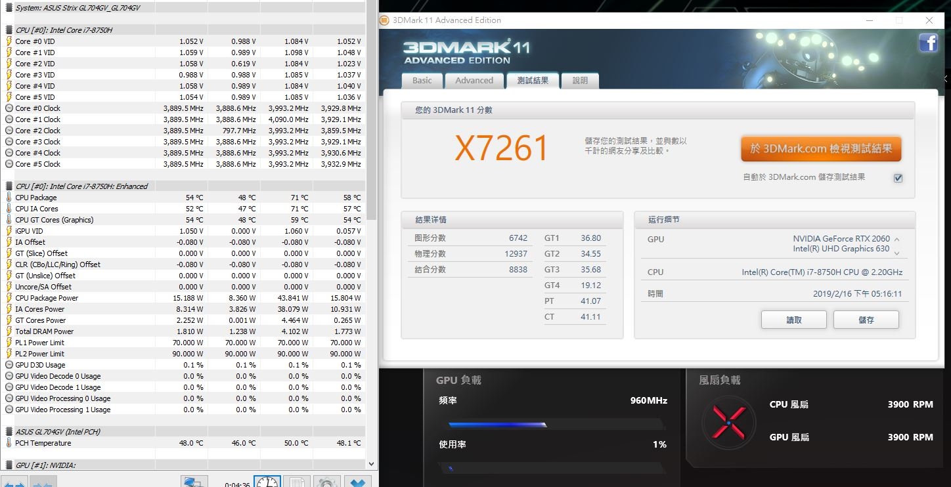The width and height of the screenshot is (951, 487).
Task: Click the 3DMark 11 title bar app icon
Action: coord(385,20)
